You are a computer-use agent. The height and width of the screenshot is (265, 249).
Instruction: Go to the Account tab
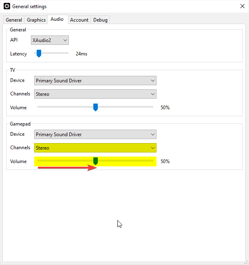[x=79, y=20]
